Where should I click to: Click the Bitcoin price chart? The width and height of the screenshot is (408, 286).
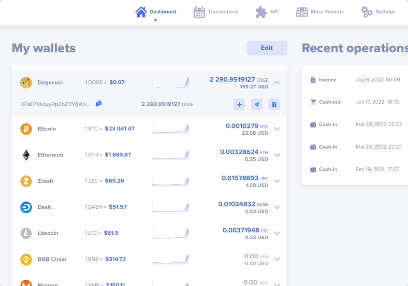click(171, 129)
